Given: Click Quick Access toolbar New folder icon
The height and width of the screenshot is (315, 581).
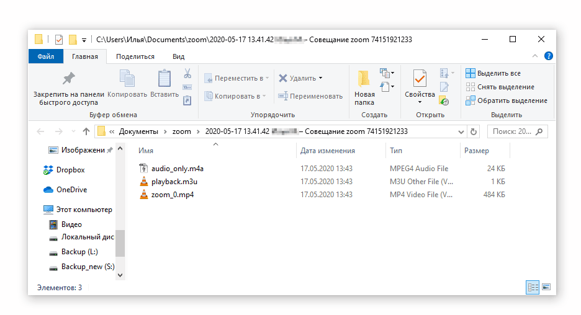Looking at the screenshot, I should pyautogui.click(x=73, y=39).
